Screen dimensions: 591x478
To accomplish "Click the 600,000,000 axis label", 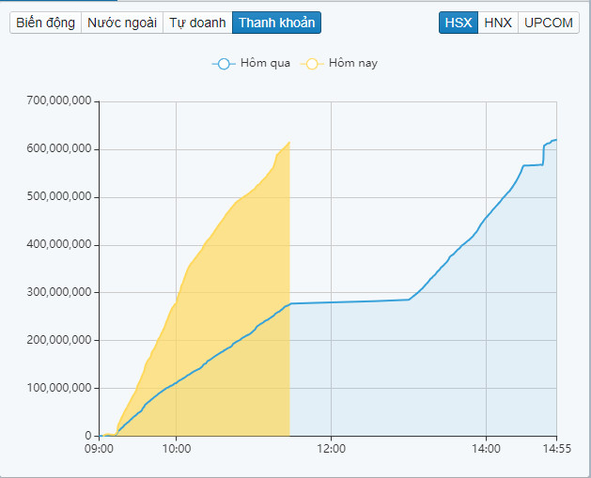I will click(59, 148).
